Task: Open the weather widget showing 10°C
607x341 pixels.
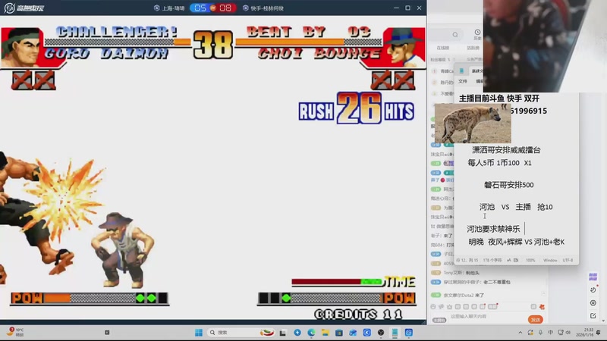Action: coord(15,332)
